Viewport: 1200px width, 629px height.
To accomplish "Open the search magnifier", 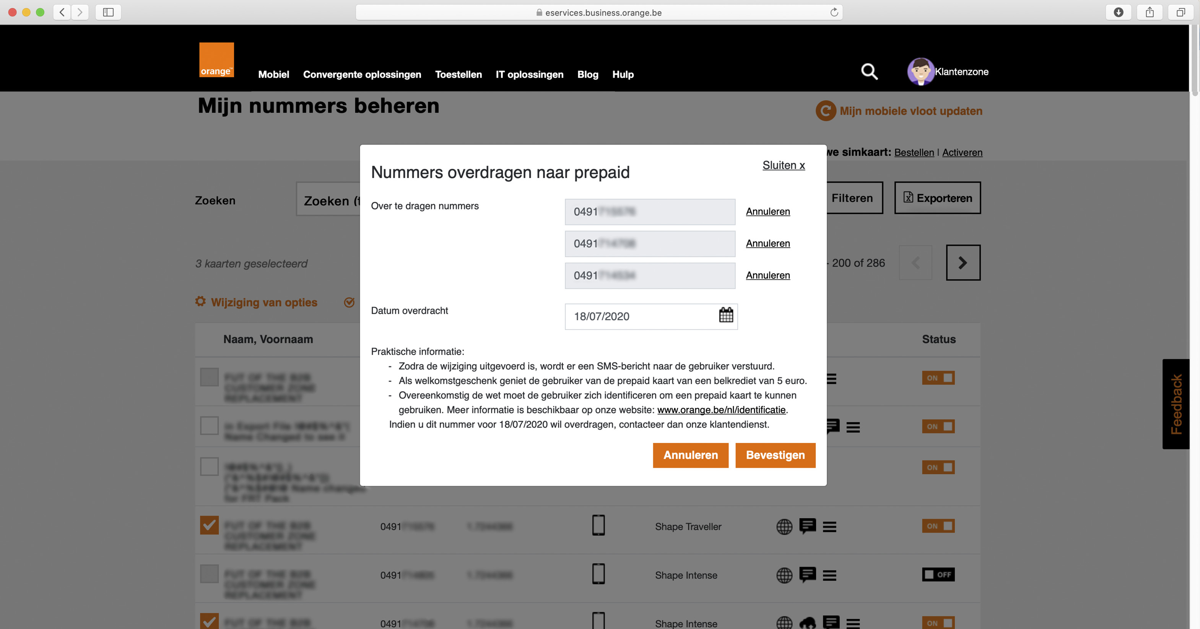I will pyautogui.click(x=869, y=72).
